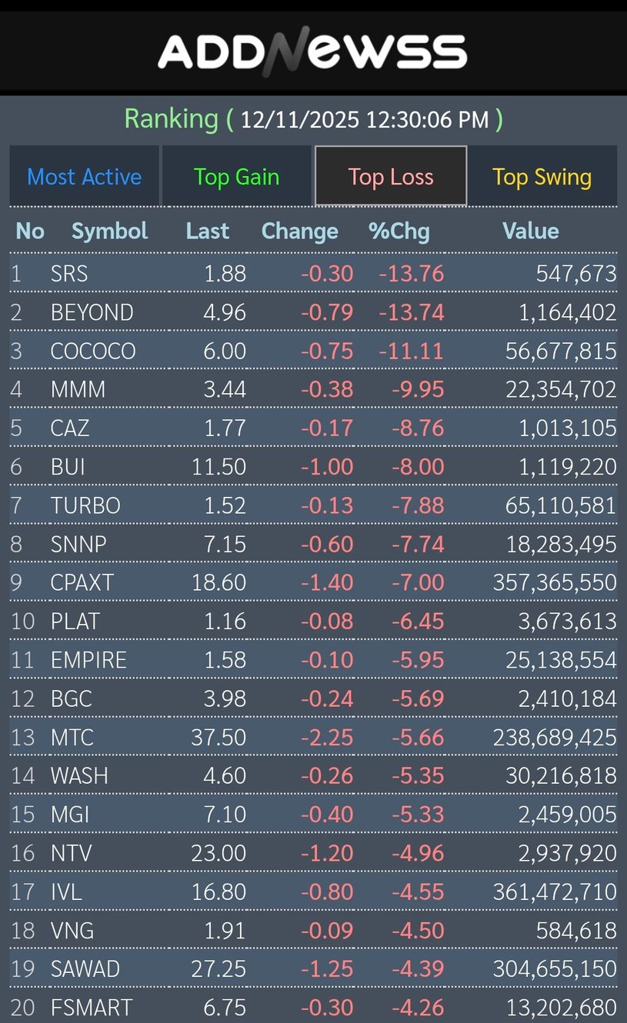
Task: Tap the CPAXT symbol row
Action: click(82, 582)
